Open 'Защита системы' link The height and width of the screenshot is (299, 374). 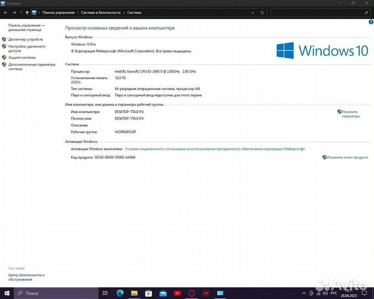[x=22, y=58]
